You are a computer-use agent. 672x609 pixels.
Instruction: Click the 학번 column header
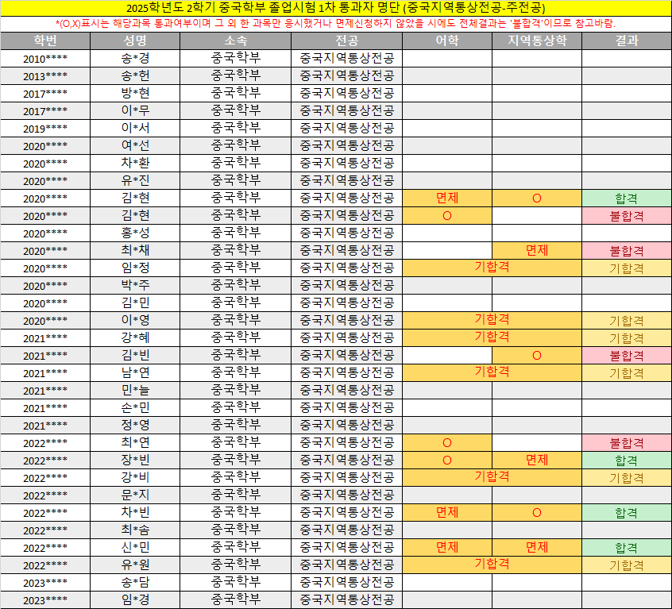(x=45, y=40)
